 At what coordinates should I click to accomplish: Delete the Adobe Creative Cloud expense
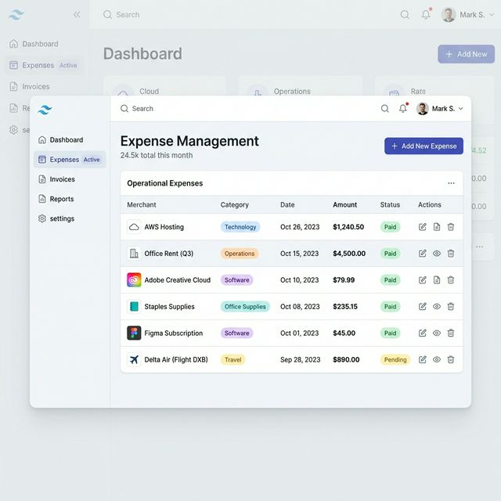click(451, 280)
